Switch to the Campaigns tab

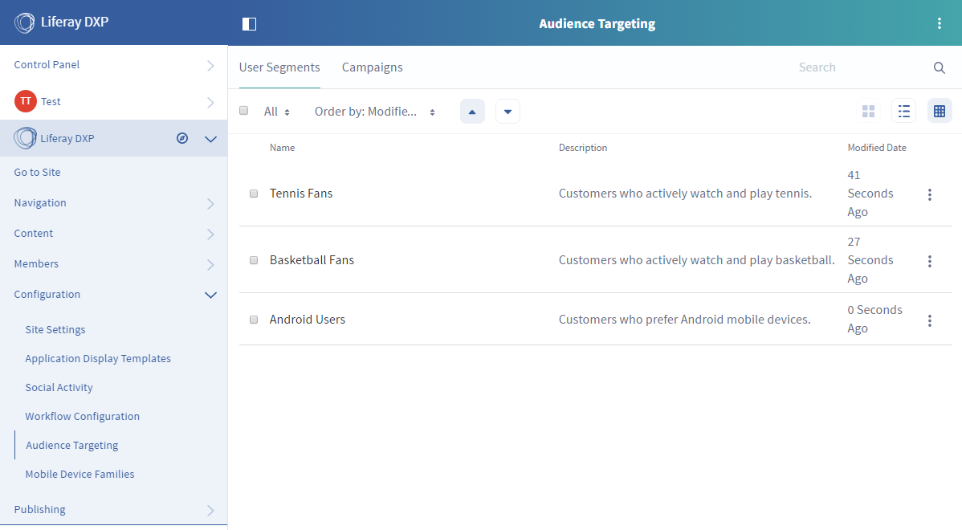coord(372,67)
